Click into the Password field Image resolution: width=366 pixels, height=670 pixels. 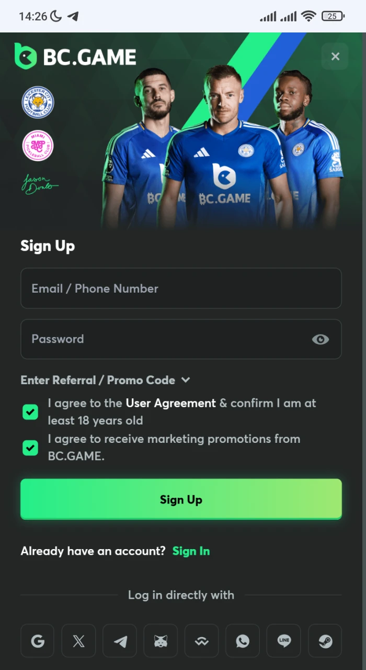pos(162,339)
